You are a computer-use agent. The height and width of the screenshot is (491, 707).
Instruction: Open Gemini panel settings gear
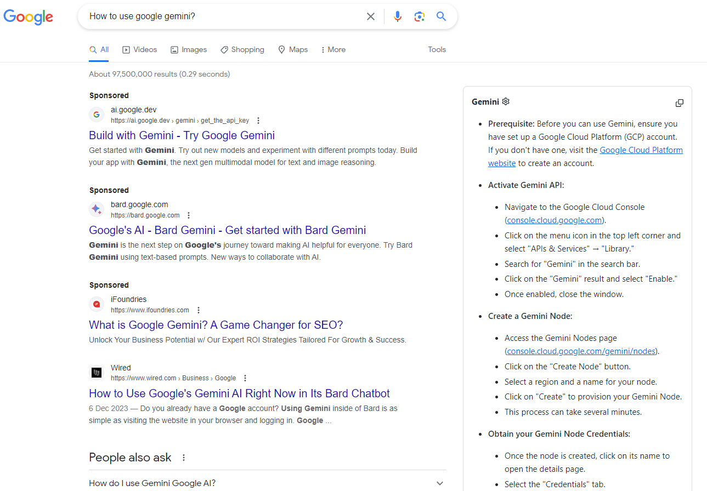(x=506, y=101)
